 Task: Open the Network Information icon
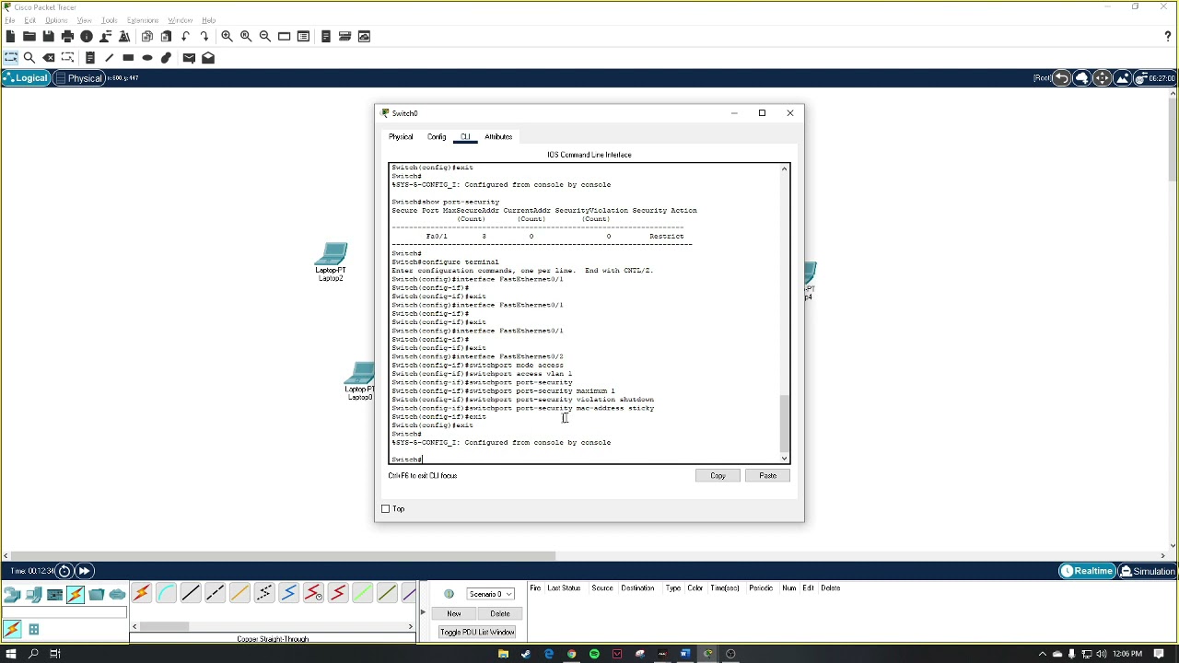click(87, 37)
